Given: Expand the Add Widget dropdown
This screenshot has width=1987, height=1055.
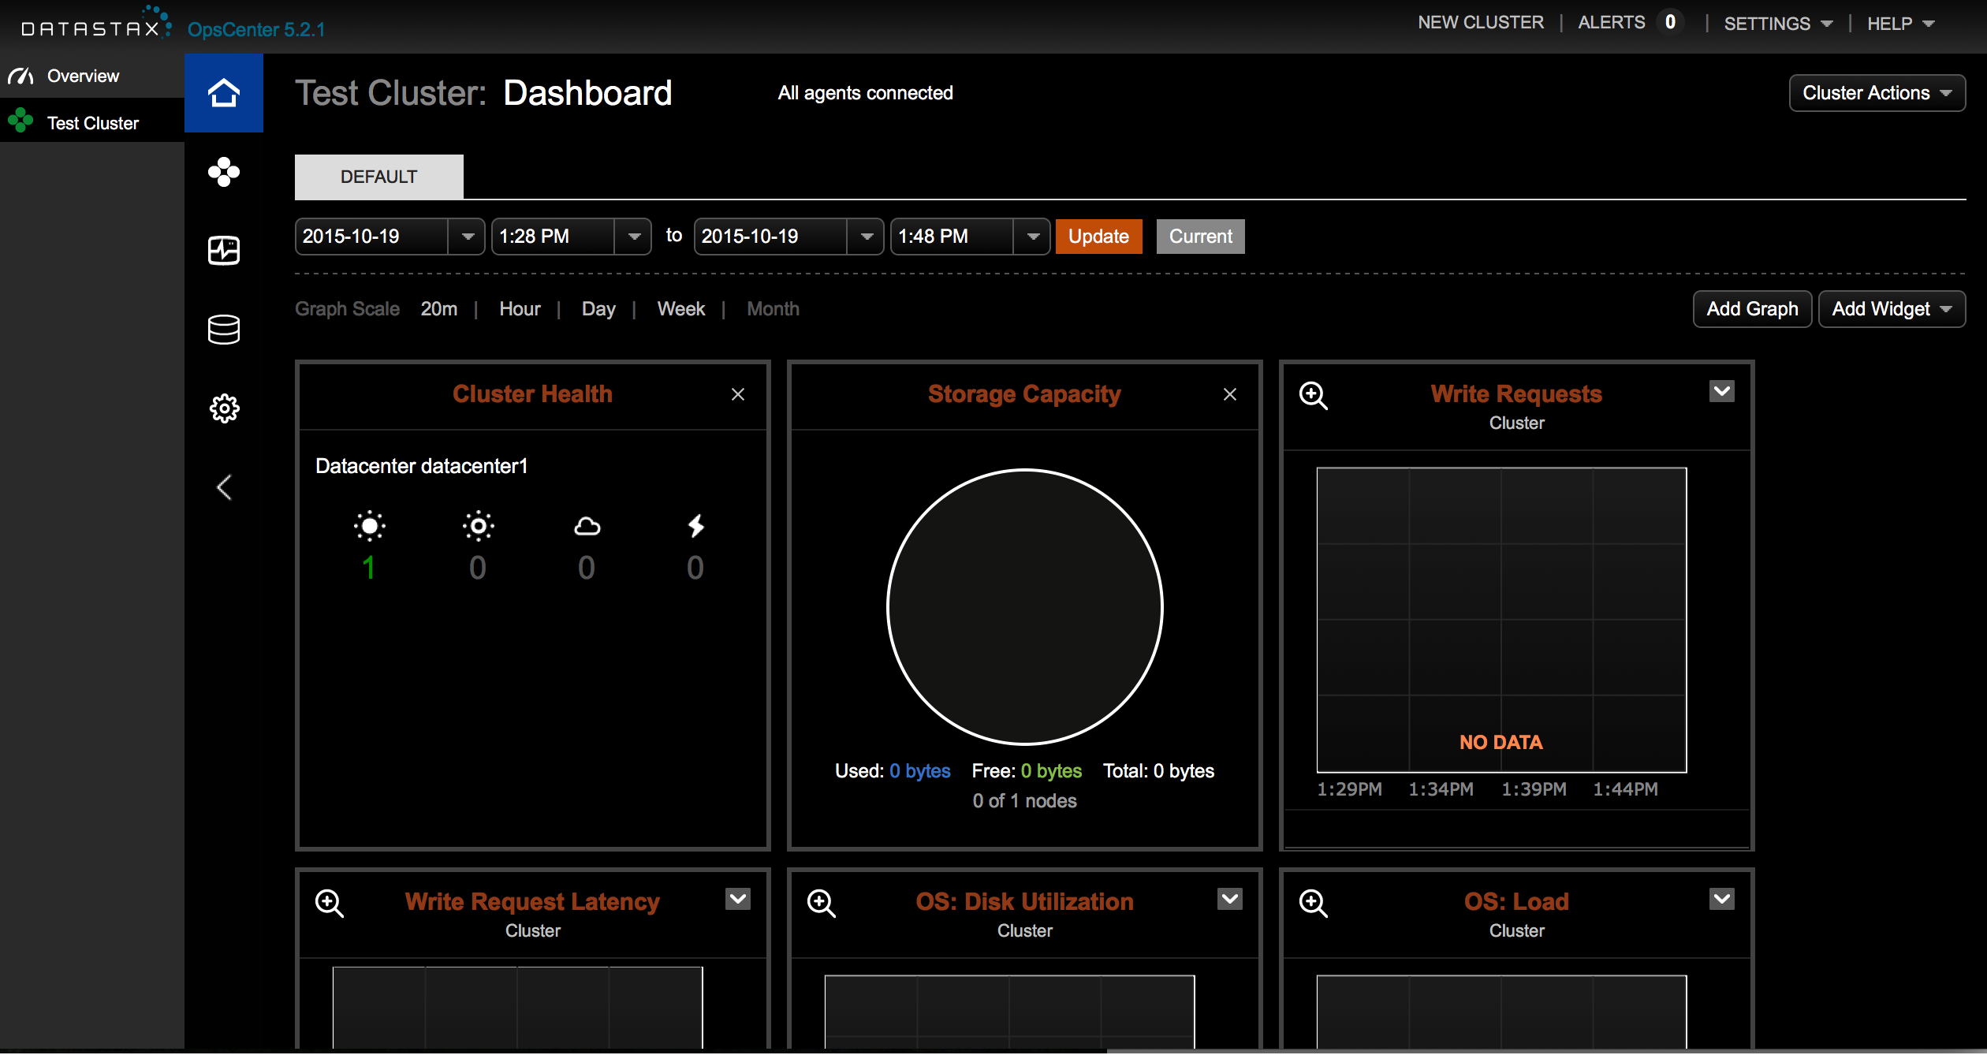Looking at the screenshot, I should (x=1891, y=309).
